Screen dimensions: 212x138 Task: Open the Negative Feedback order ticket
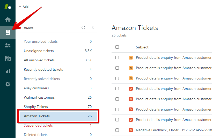(x=174, y=130)
